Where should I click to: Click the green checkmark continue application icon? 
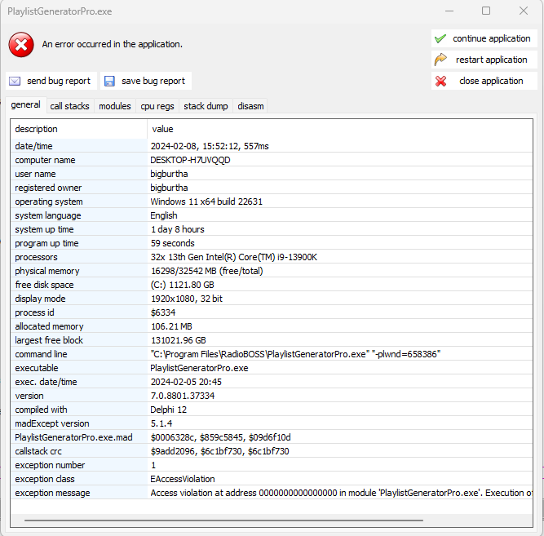(x=440, y=38)
